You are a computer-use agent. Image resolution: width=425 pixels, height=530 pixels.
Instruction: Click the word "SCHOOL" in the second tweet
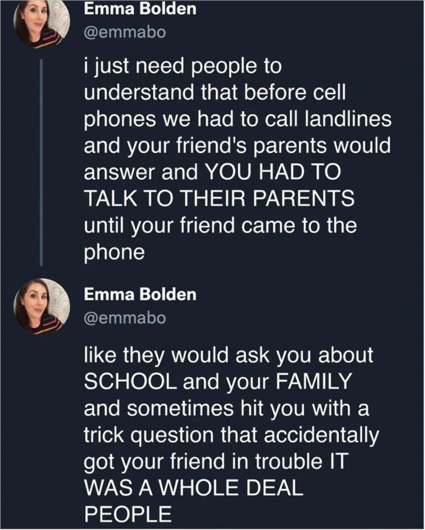(x=130, y=382)
